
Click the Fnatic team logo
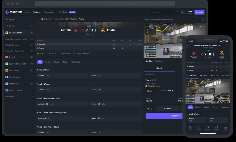coord(103,30)
